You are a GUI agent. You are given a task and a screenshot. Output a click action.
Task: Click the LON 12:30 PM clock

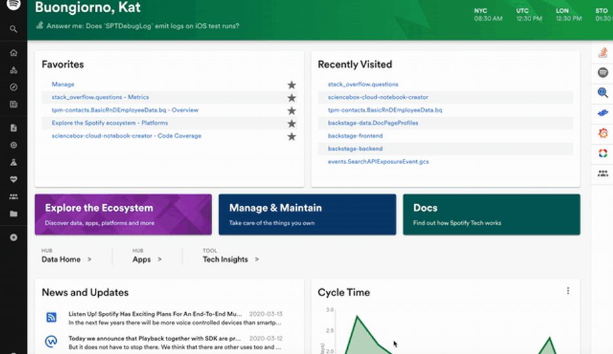[x=569, y=14]
